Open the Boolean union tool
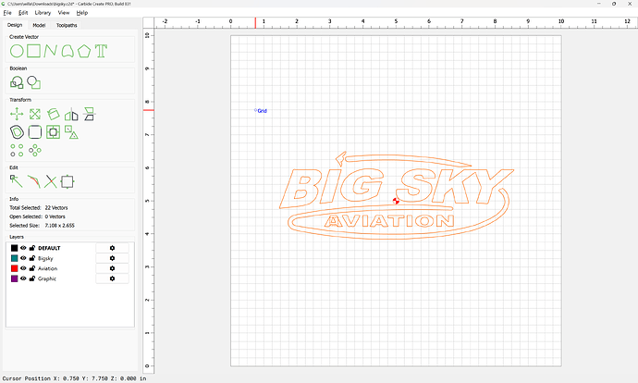The height and width of the screenshot is (383, 638). 17,82
